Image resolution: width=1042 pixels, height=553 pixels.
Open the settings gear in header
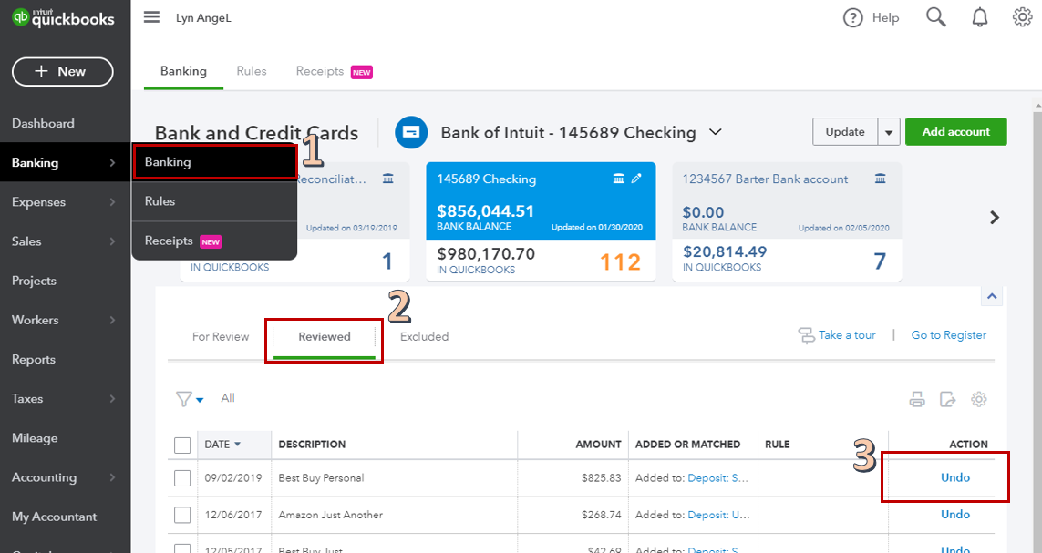click(x=1022, y=17)
